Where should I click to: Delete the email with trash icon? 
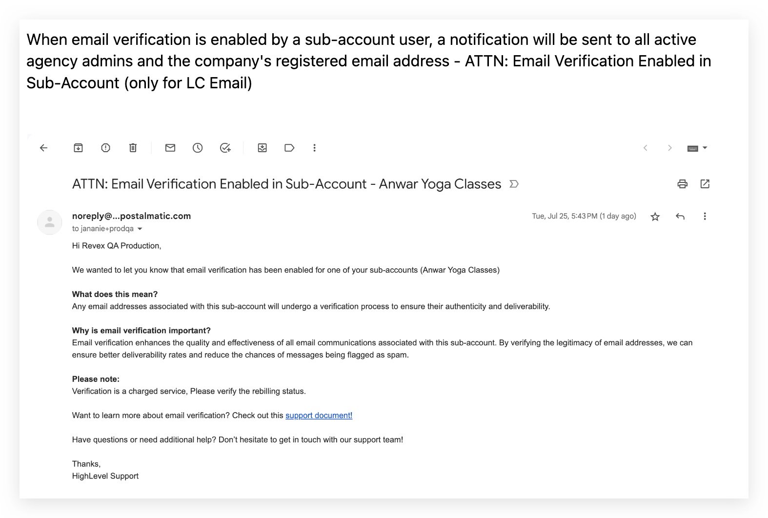tap(133, 148)
